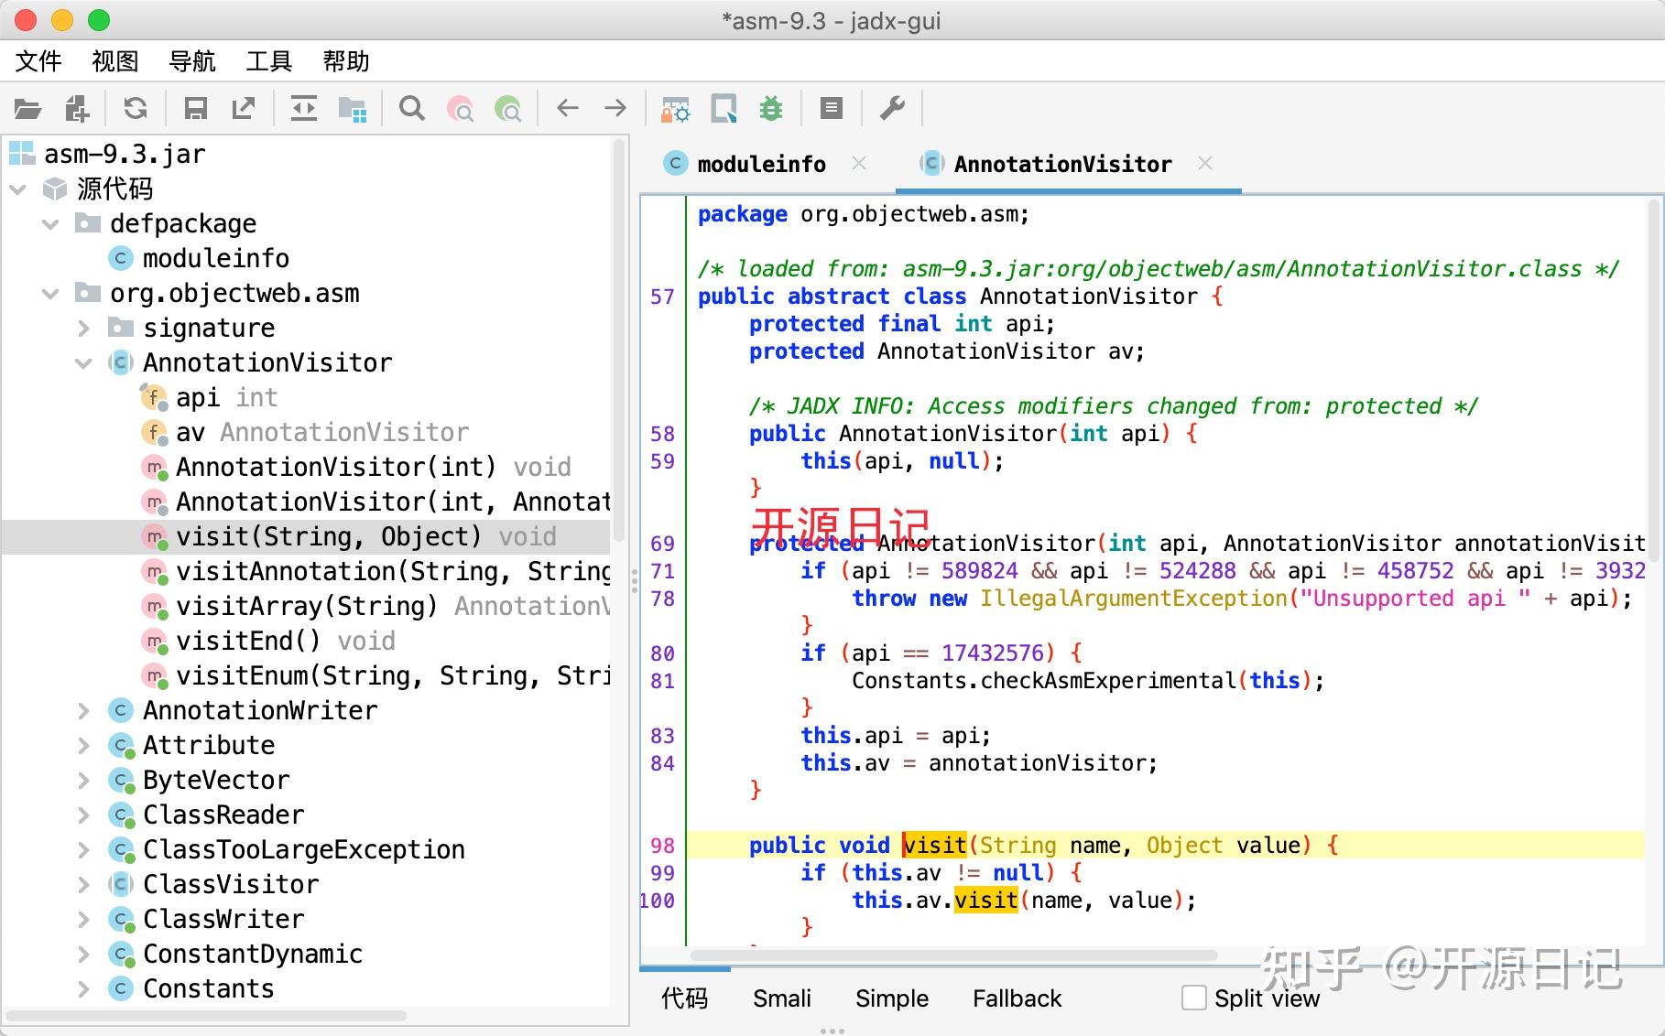The image size is (1665, 1036).
Task: Open the 导航 menu
Action: coord(192,61)
